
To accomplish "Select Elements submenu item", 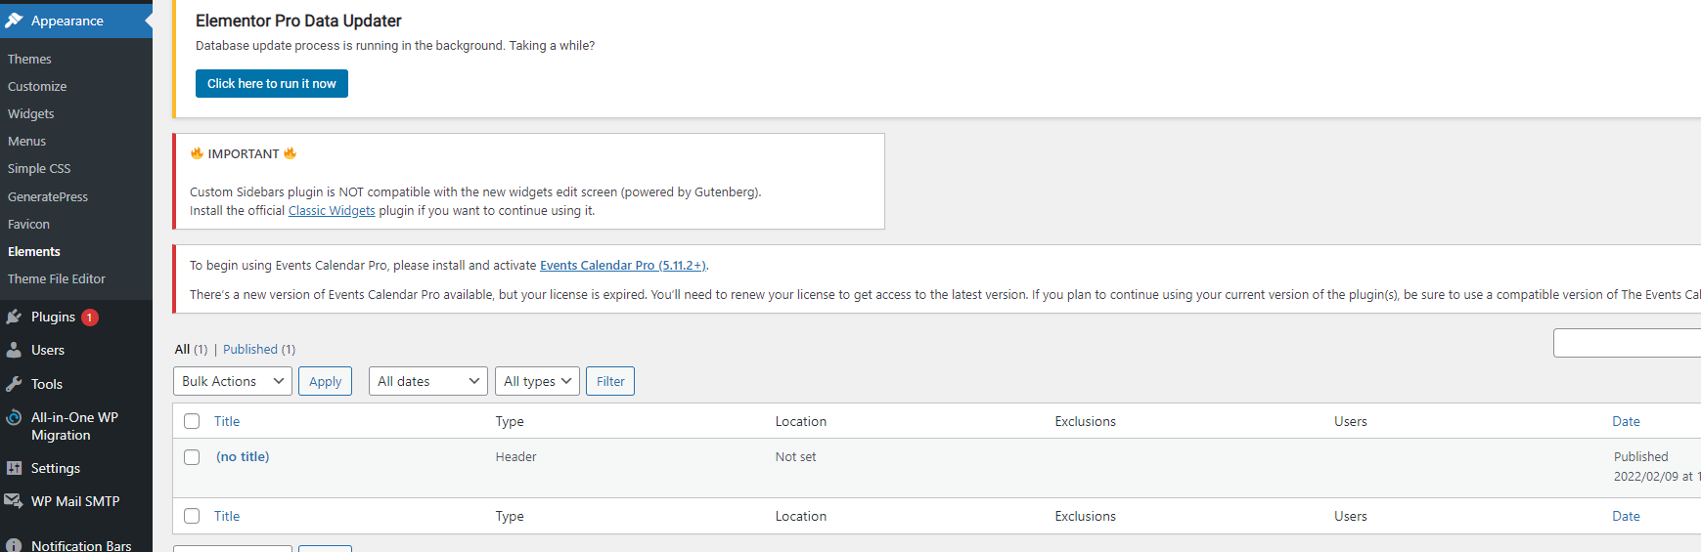I will tap(34, 251).
